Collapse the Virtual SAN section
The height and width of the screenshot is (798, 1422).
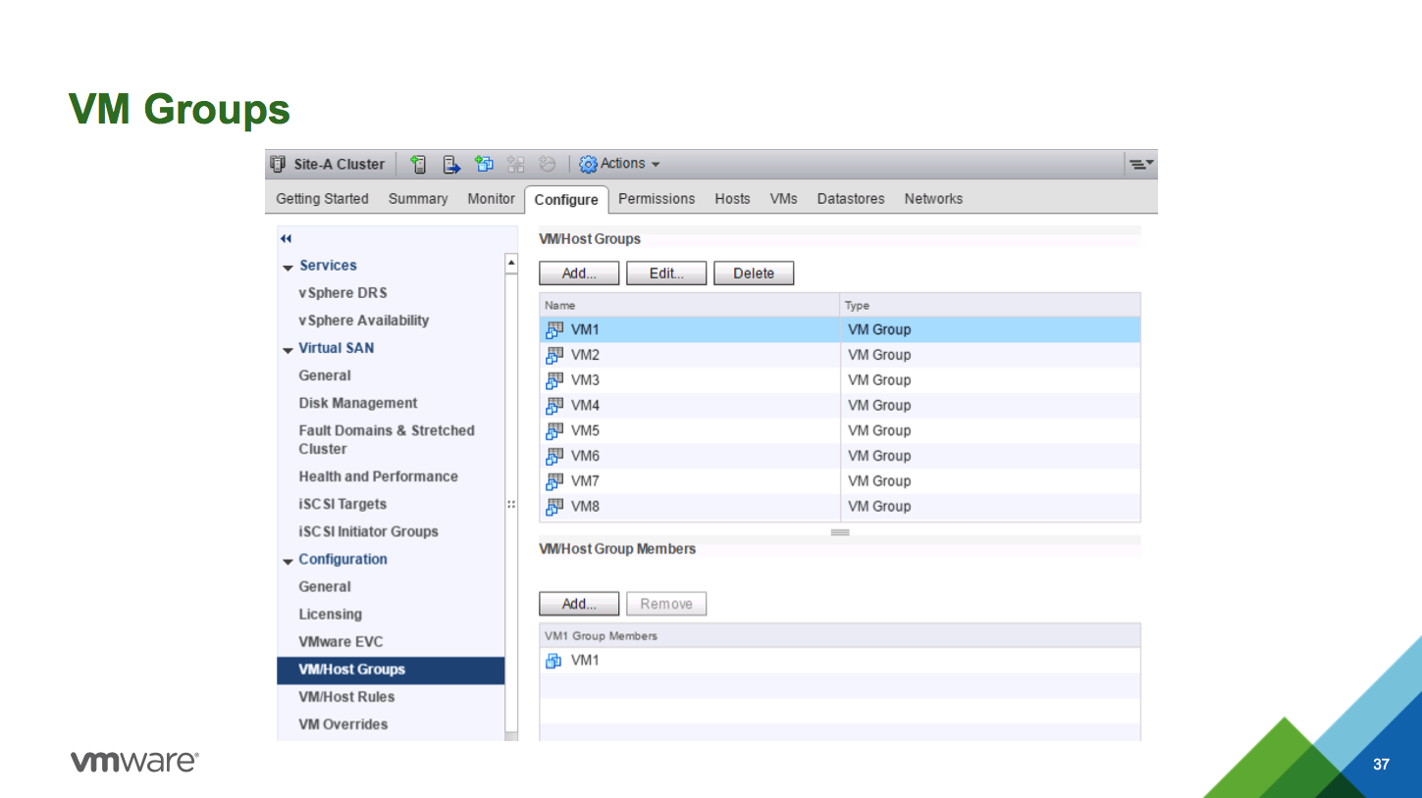pyautogui.click(x=288, y=350)
